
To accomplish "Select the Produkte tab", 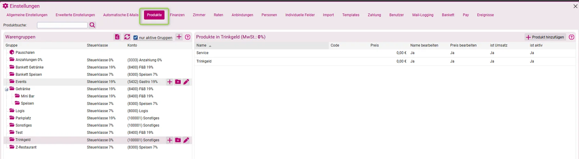I will [154, 15].
